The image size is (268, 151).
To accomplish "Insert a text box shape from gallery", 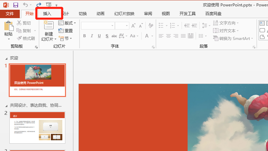I will coord(262,23).
